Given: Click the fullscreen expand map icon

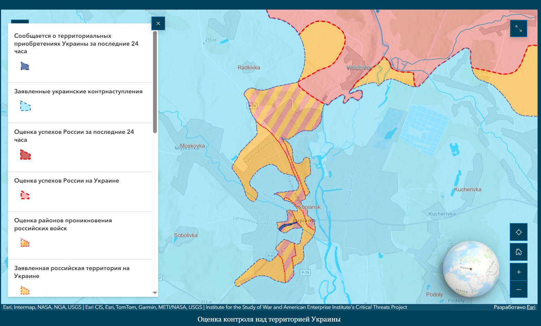Looking at the screenshot, I should (518, 28).
